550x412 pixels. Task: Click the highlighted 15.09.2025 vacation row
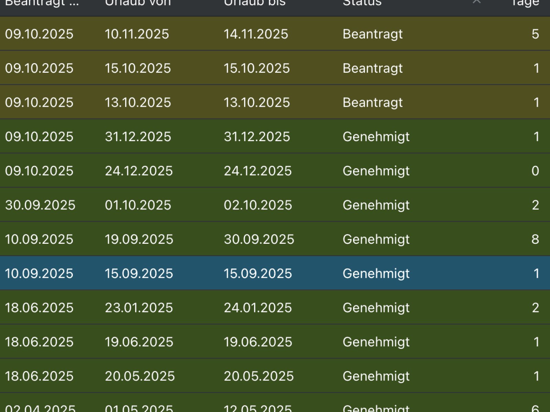275,273
